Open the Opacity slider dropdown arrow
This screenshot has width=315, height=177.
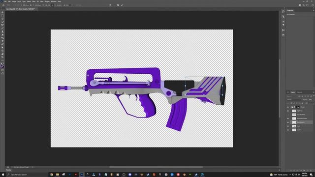point(314,100)
